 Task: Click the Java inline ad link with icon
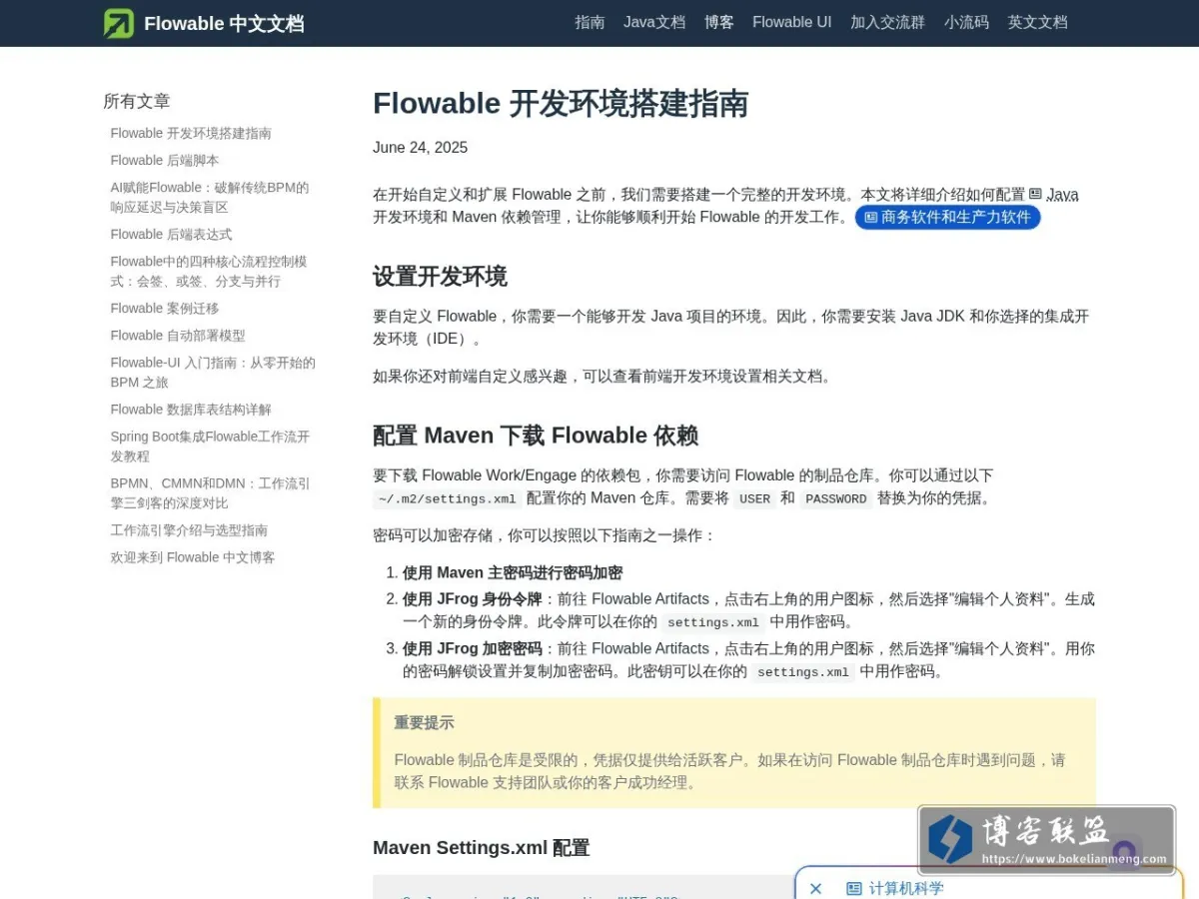(1053, 194)
